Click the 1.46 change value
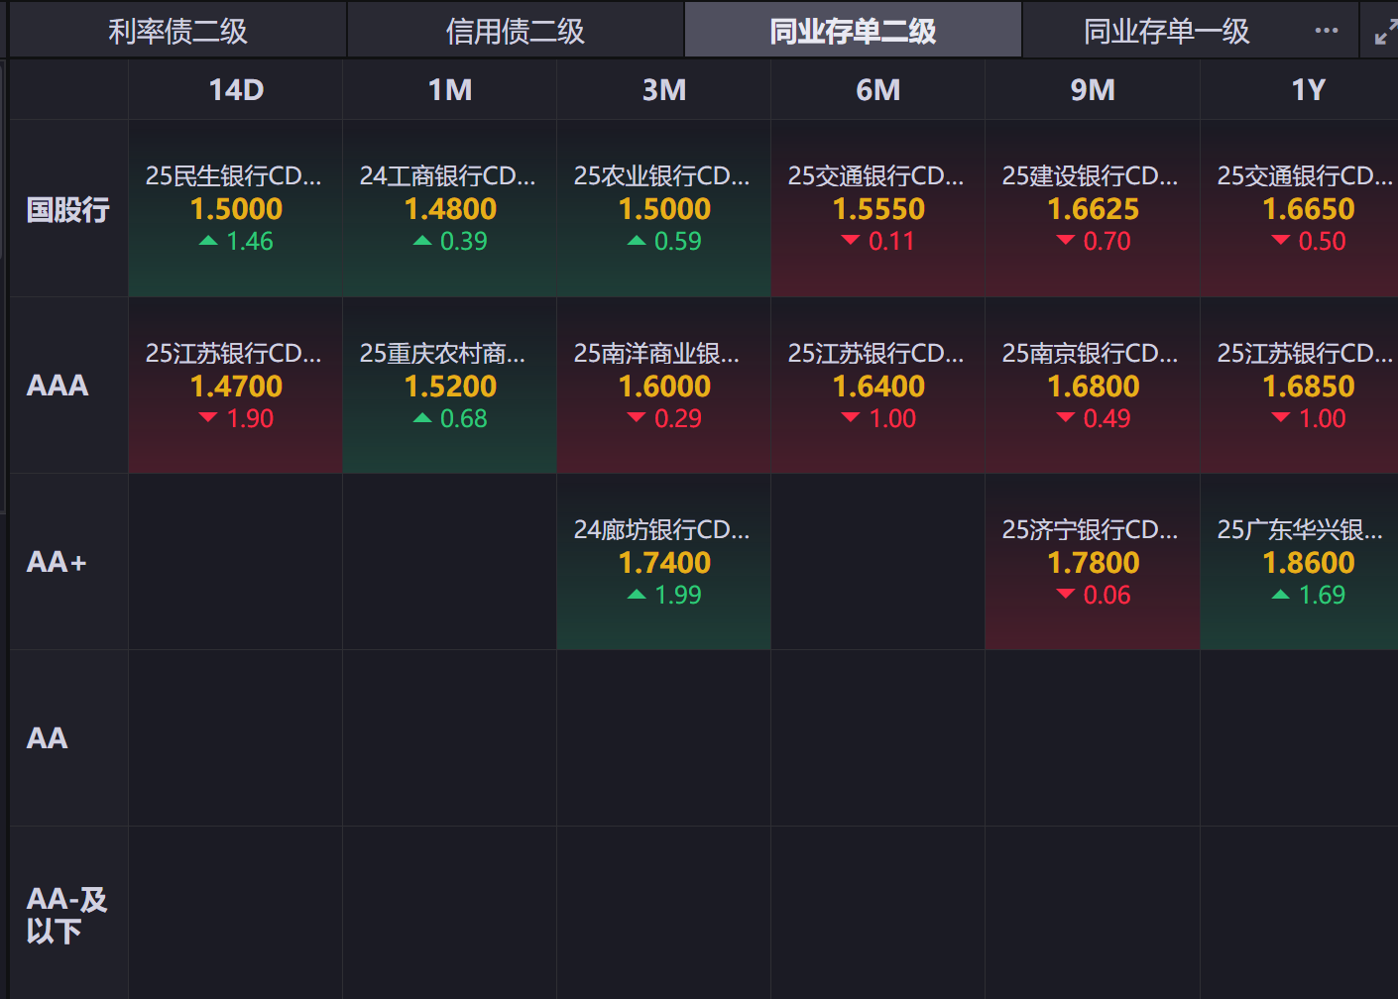Viewport: 1398px width, 999px height. (250, 241)
